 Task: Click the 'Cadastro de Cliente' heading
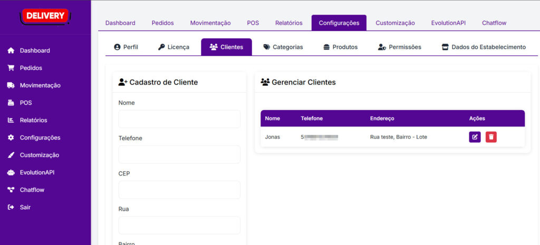[x=158, y=82]
